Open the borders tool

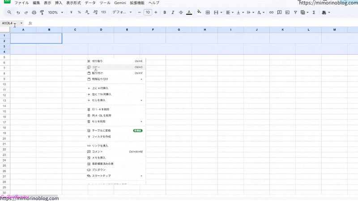(x=208, y=13)
